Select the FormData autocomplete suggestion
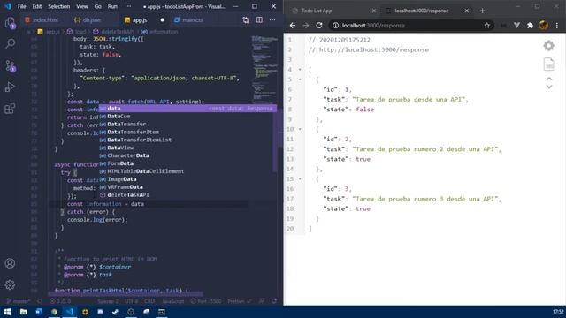 tap(187, 163)
